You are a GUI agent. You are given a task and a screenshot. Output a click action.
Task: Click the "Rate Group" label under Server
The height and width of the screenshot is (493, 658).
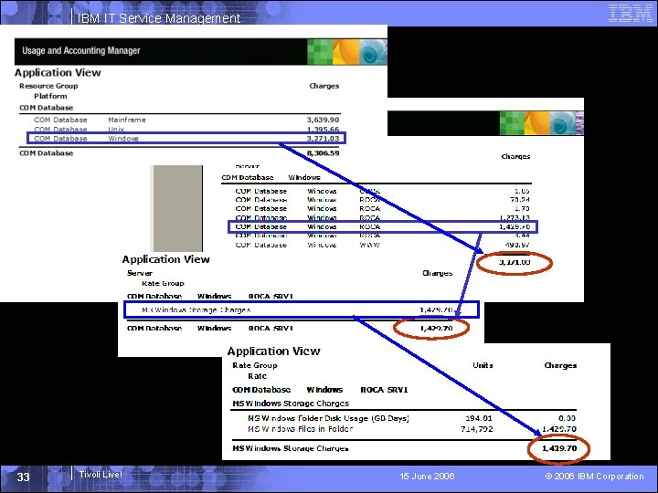point(163,283)
